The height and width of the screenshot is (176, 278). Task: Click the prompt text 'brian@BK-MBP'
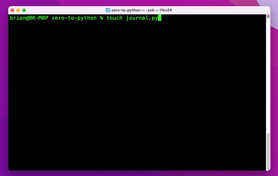[29, 18]
